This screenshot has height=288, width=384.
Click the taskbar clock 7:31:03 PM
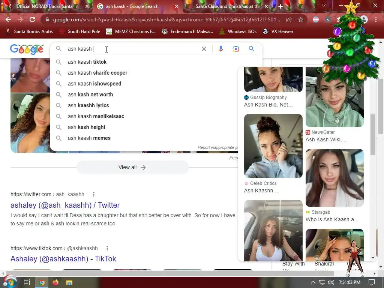tap(349, 282)
